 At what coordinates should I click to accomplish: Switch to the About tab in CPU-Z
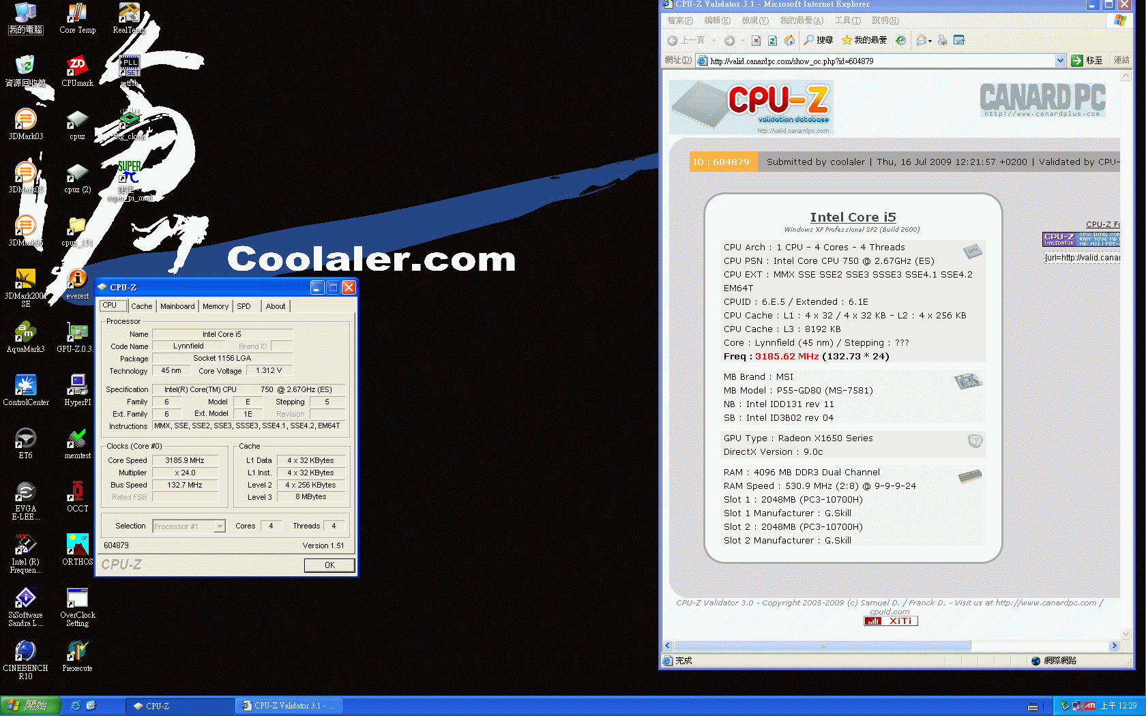click(276, 306)
